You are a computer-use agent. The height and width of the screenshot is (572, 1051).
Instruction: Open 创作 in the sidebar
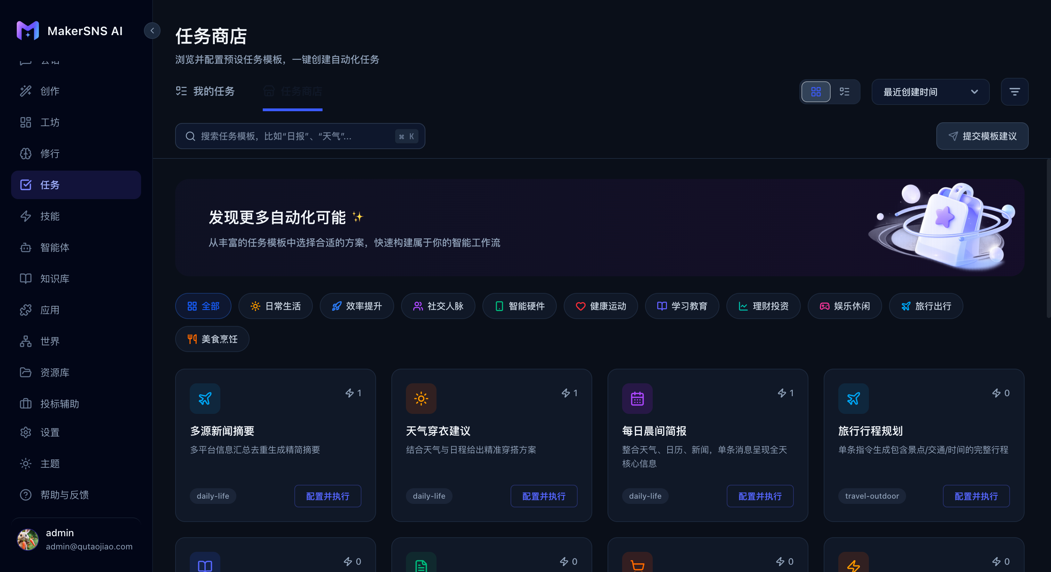[76, 91]
